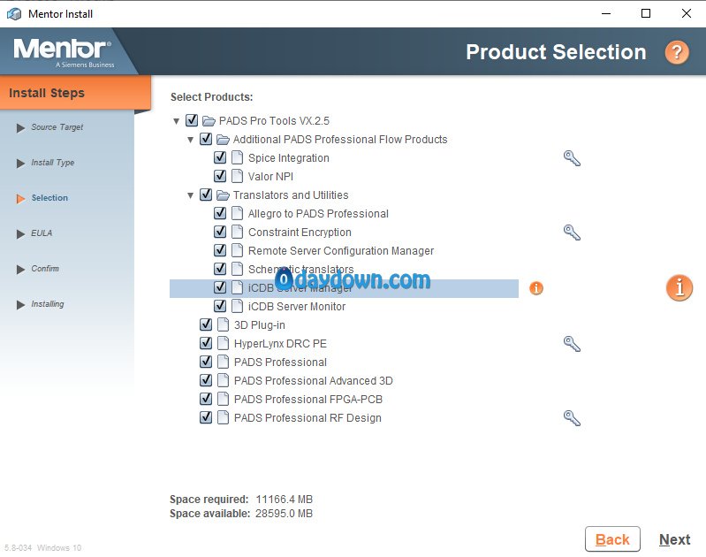Click the Mentor Siemens Business logo
The width and height of the screenshot is (706, 557).
(64, 53)
